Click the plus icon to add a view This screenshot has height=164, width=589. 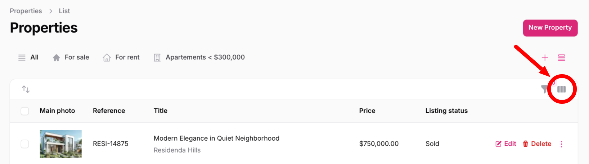click(545, 57)
